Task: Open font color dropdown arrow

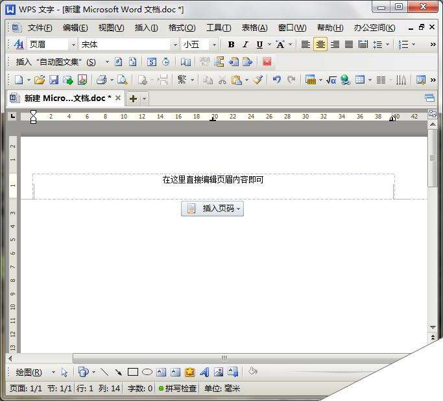Action: [290, 44]
